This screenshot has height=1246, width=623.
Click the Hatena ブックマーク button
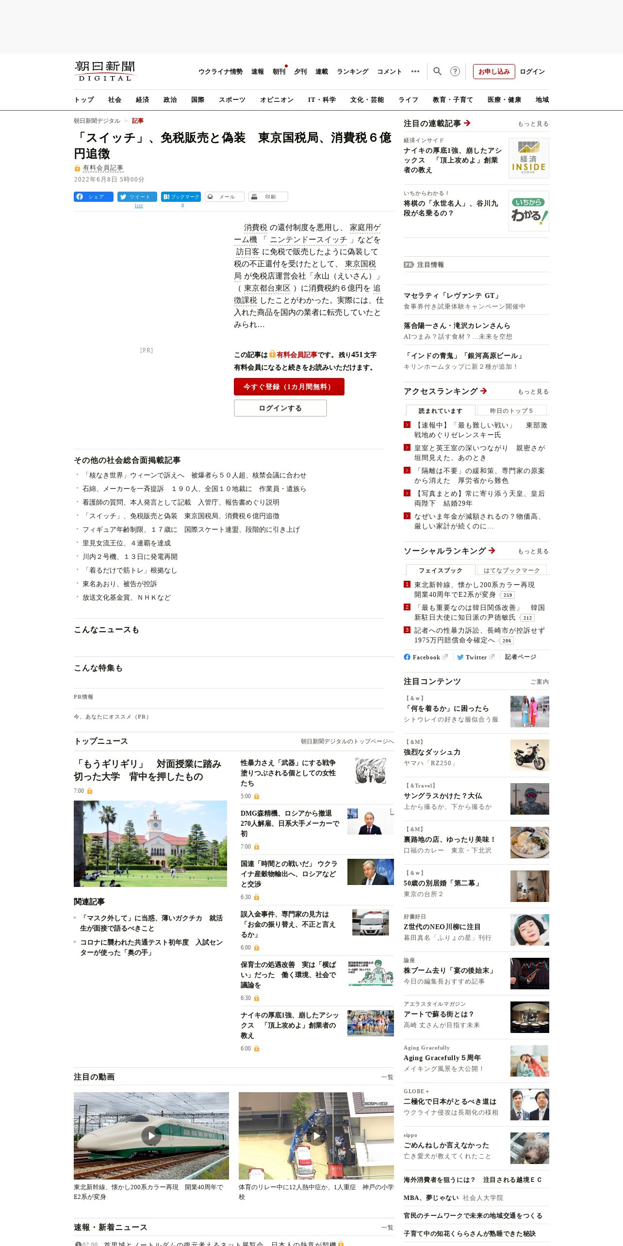181,197
